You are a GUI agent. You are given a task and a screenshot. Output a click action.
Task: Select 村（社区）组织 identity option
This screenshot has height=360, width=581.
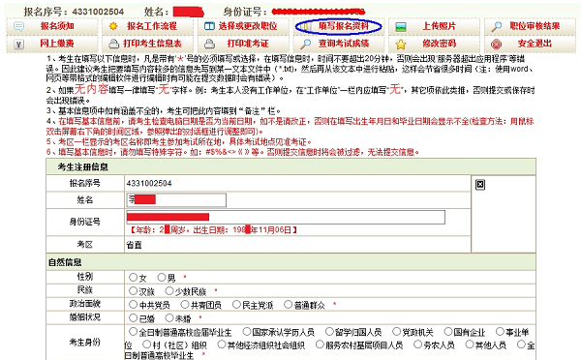tap(147, 345)
